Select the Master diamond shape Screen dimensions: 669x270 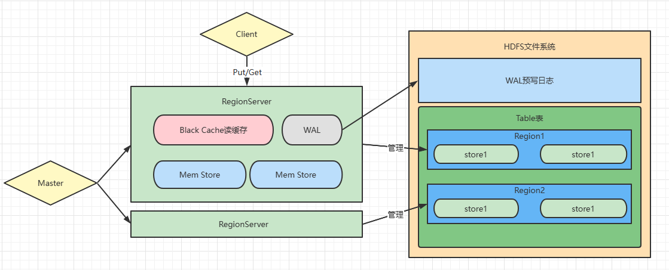[x=50, y=183]
